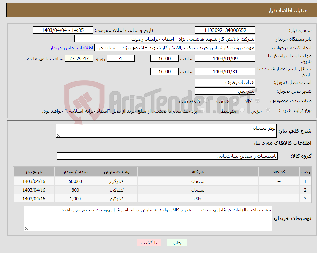Click the کد کالا column header
317x253 pixels.
pyautogui.click(x=279, y=172)
